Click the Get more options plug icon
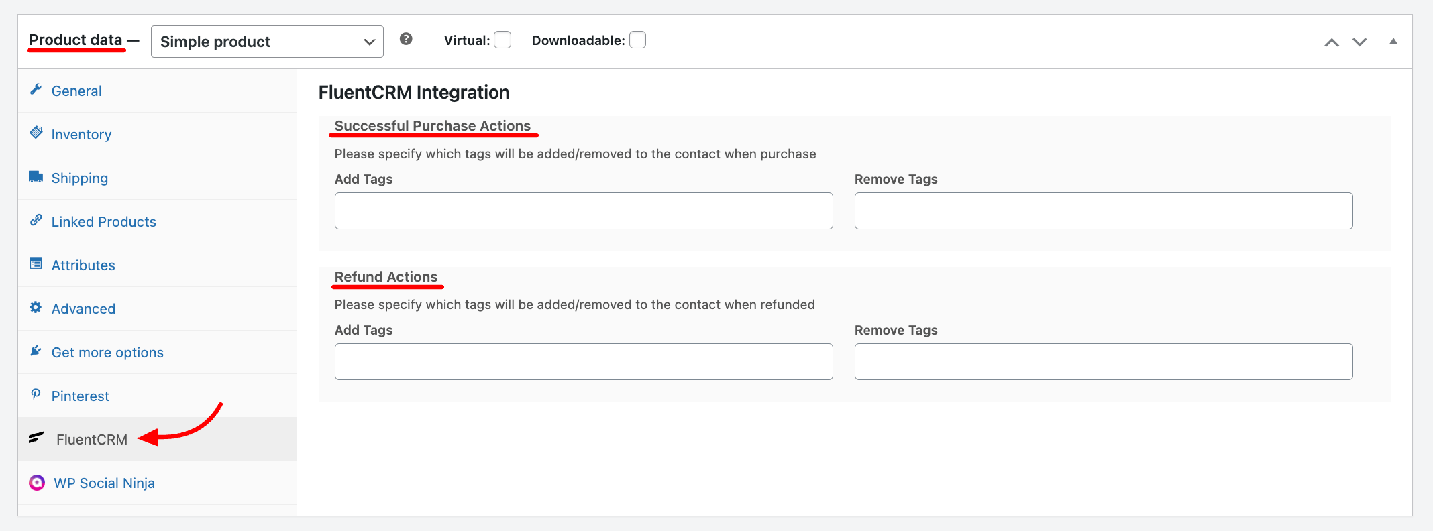 click(x=36, y=351)
